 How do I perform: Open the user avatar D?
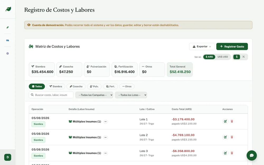8,157
